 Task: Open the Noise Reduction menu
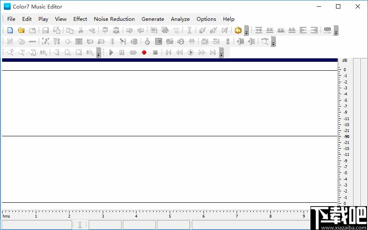tap(114, 19)
